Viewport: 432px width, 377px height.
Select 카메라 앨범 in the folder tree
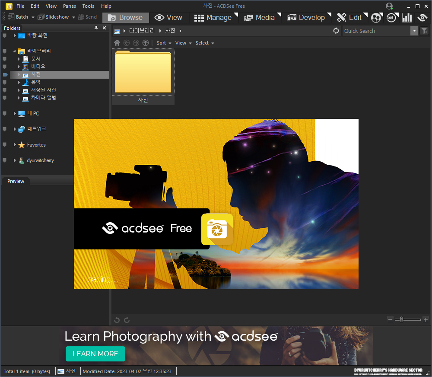point(43,98)
